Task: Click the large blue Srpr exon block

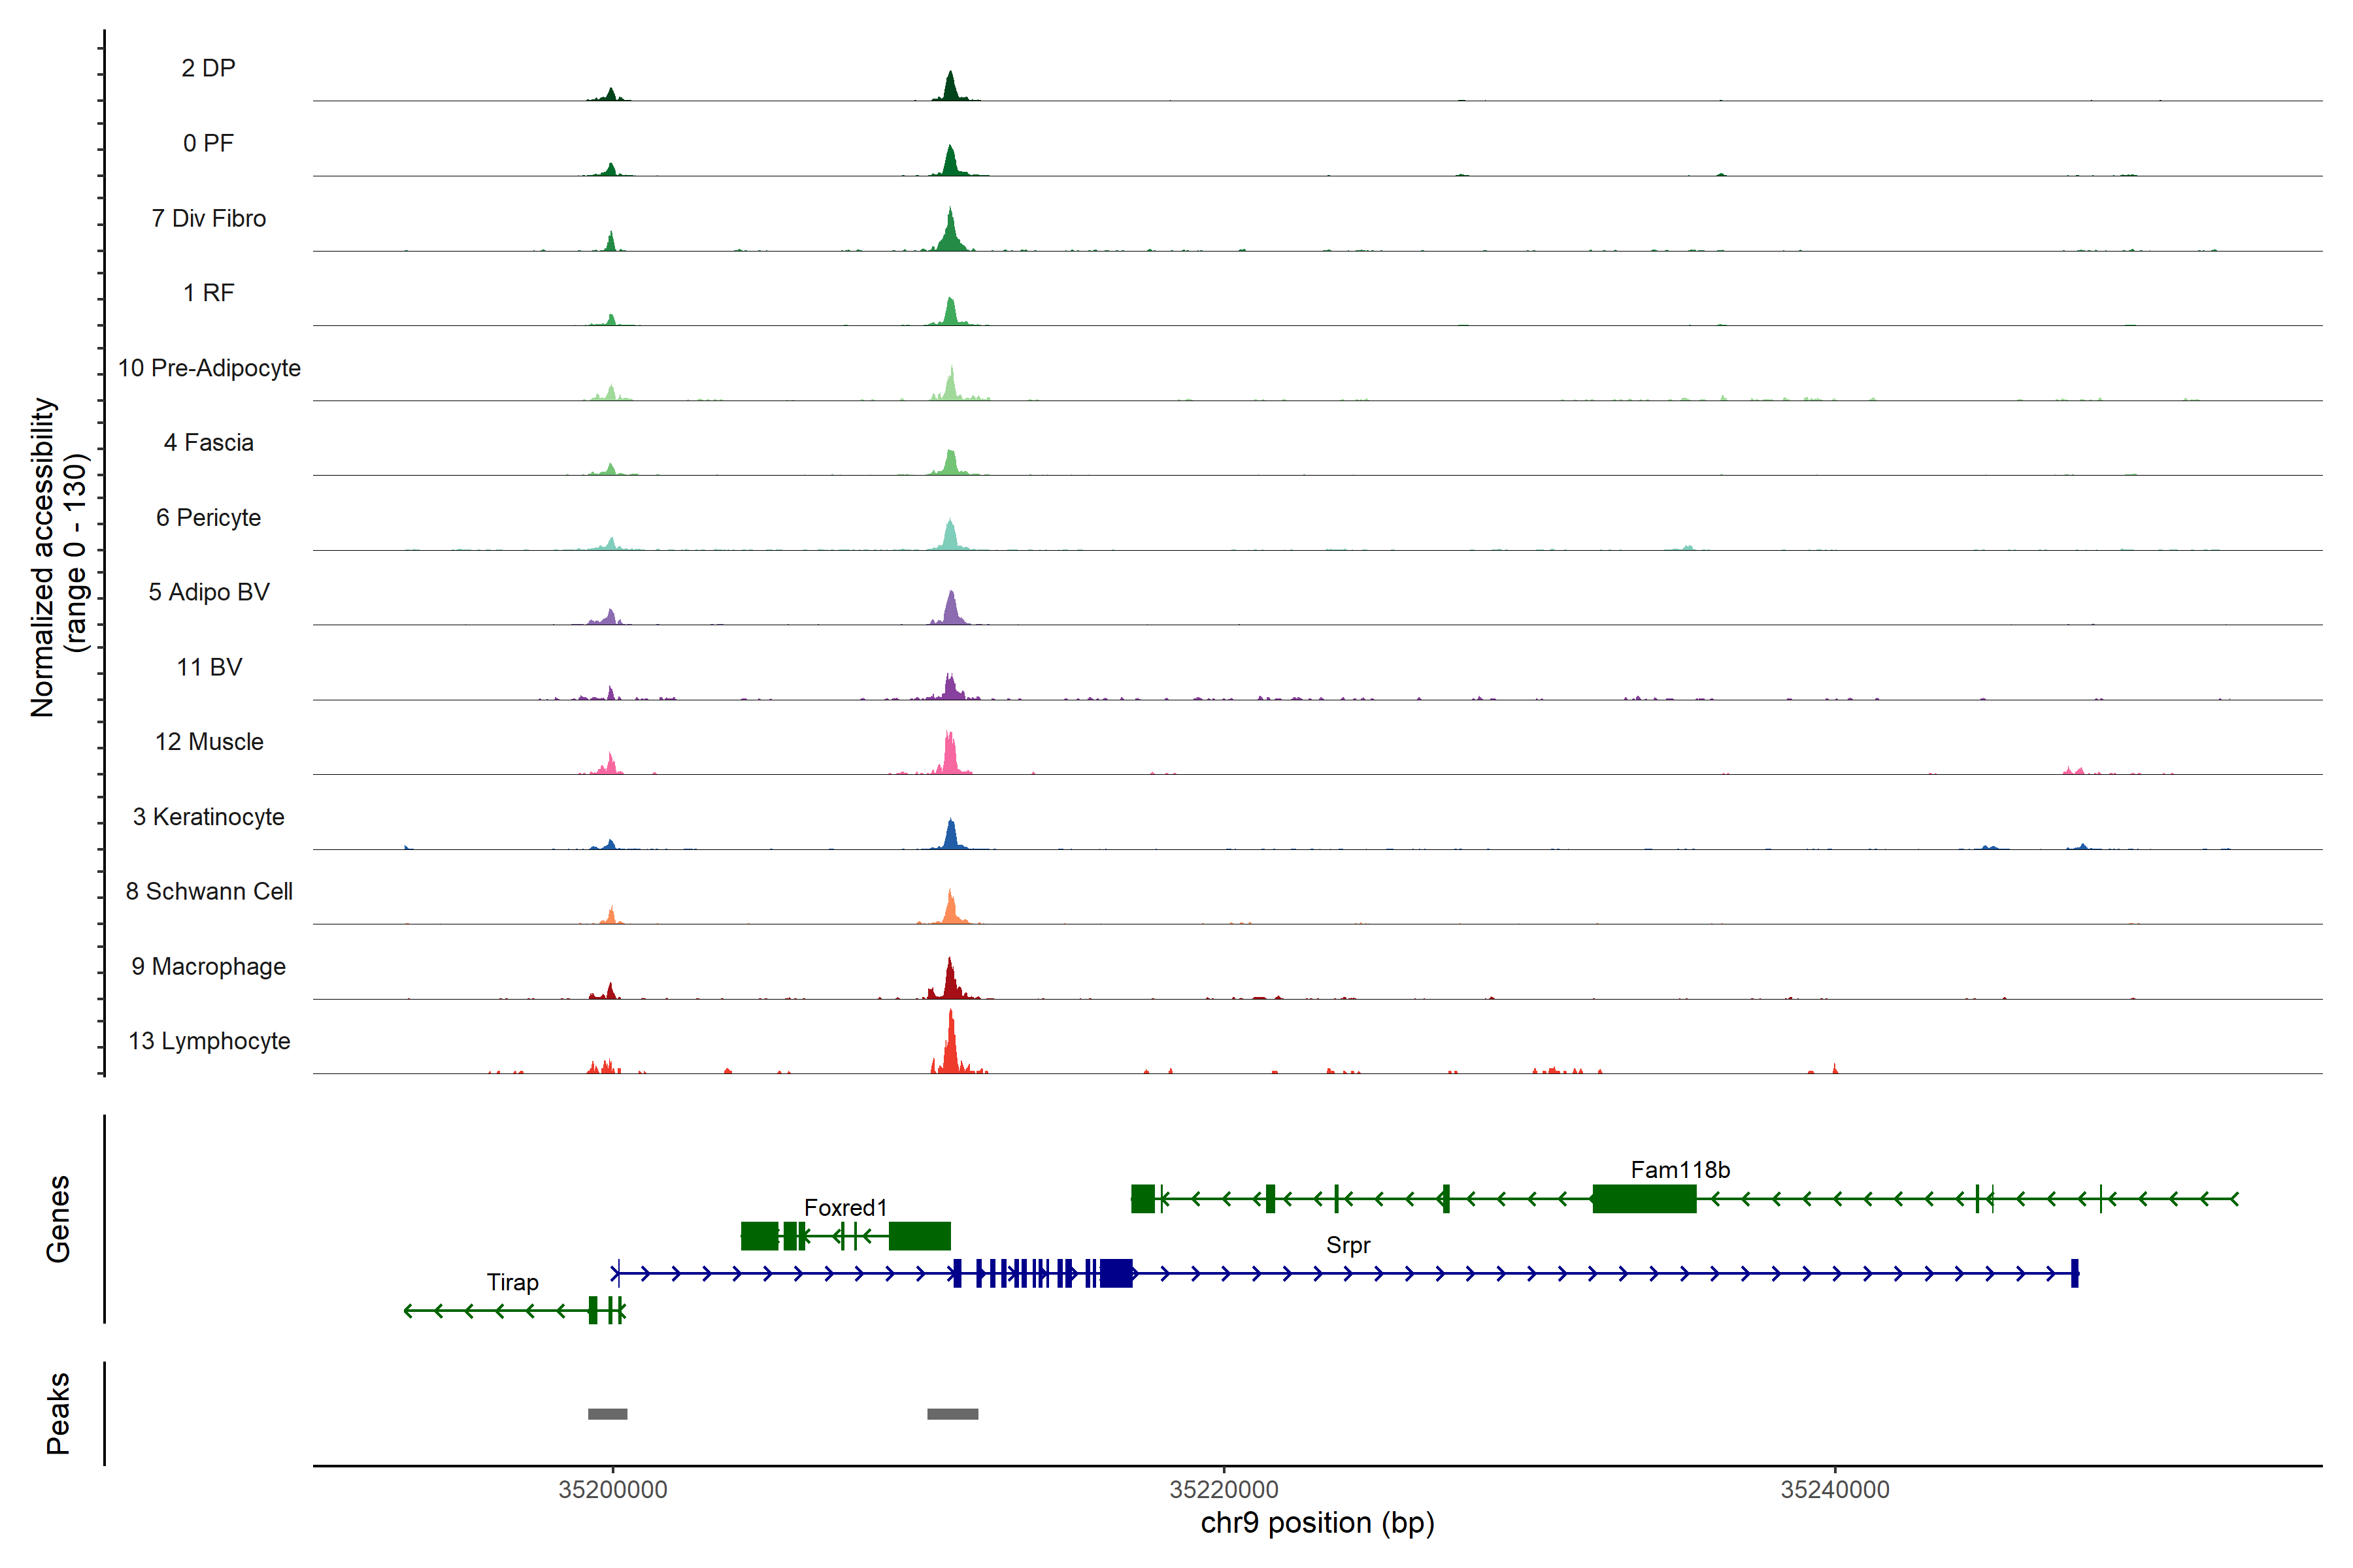Action: click(x=1116, y=1273)
